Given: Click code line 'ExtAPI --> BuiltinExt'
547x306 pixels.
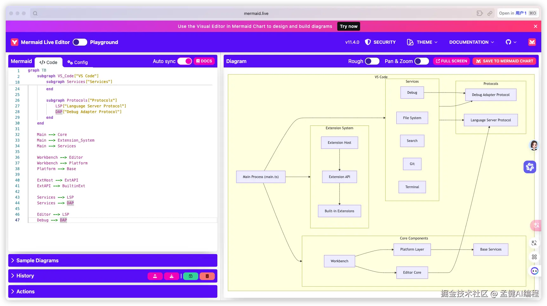Looking at the screenshot, I should point(61,186).
